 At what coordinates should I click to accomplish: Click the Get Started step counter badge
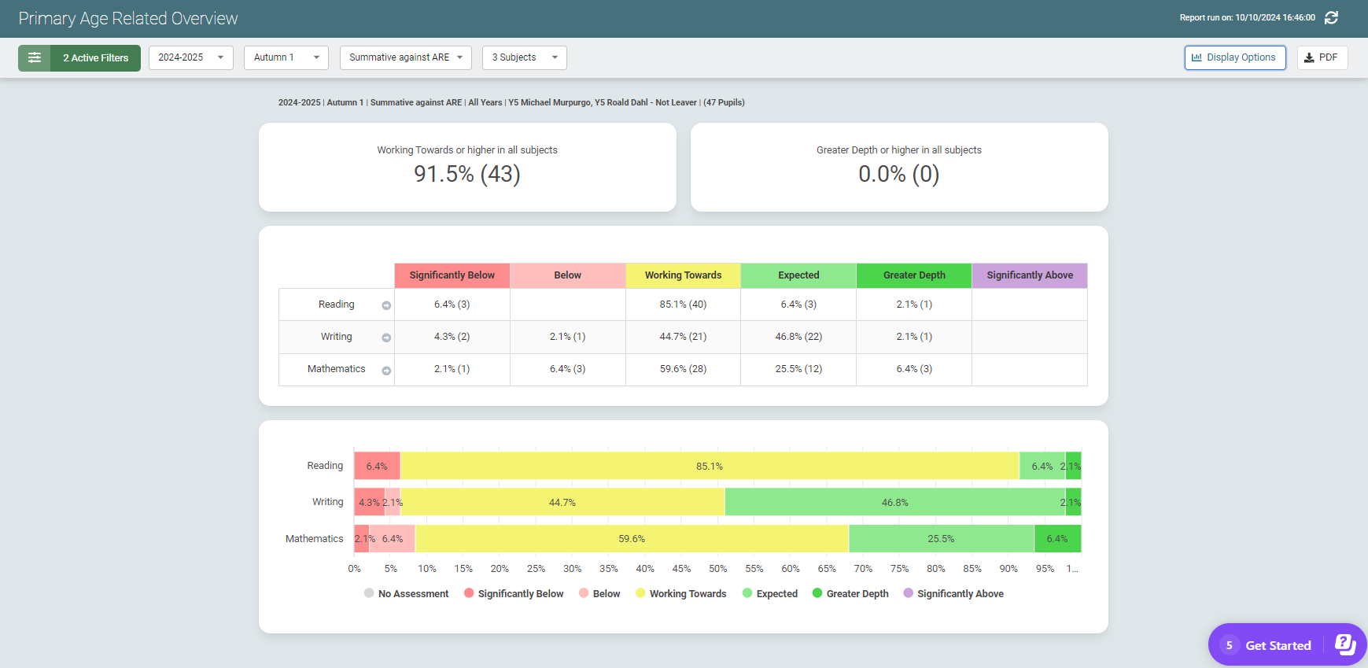[1230, 645]
